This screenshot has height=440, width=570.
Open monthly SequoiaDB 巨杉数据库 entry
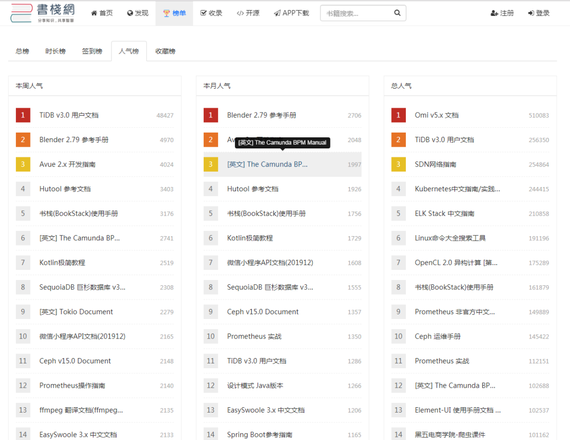point(270,287)
